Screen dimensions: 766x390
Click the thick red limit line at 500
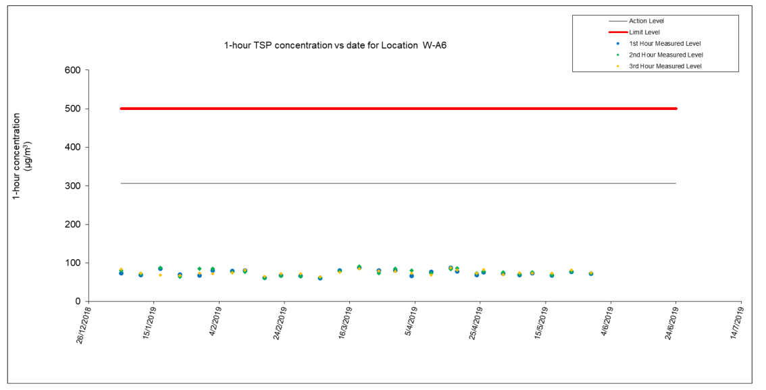point(399,109)
